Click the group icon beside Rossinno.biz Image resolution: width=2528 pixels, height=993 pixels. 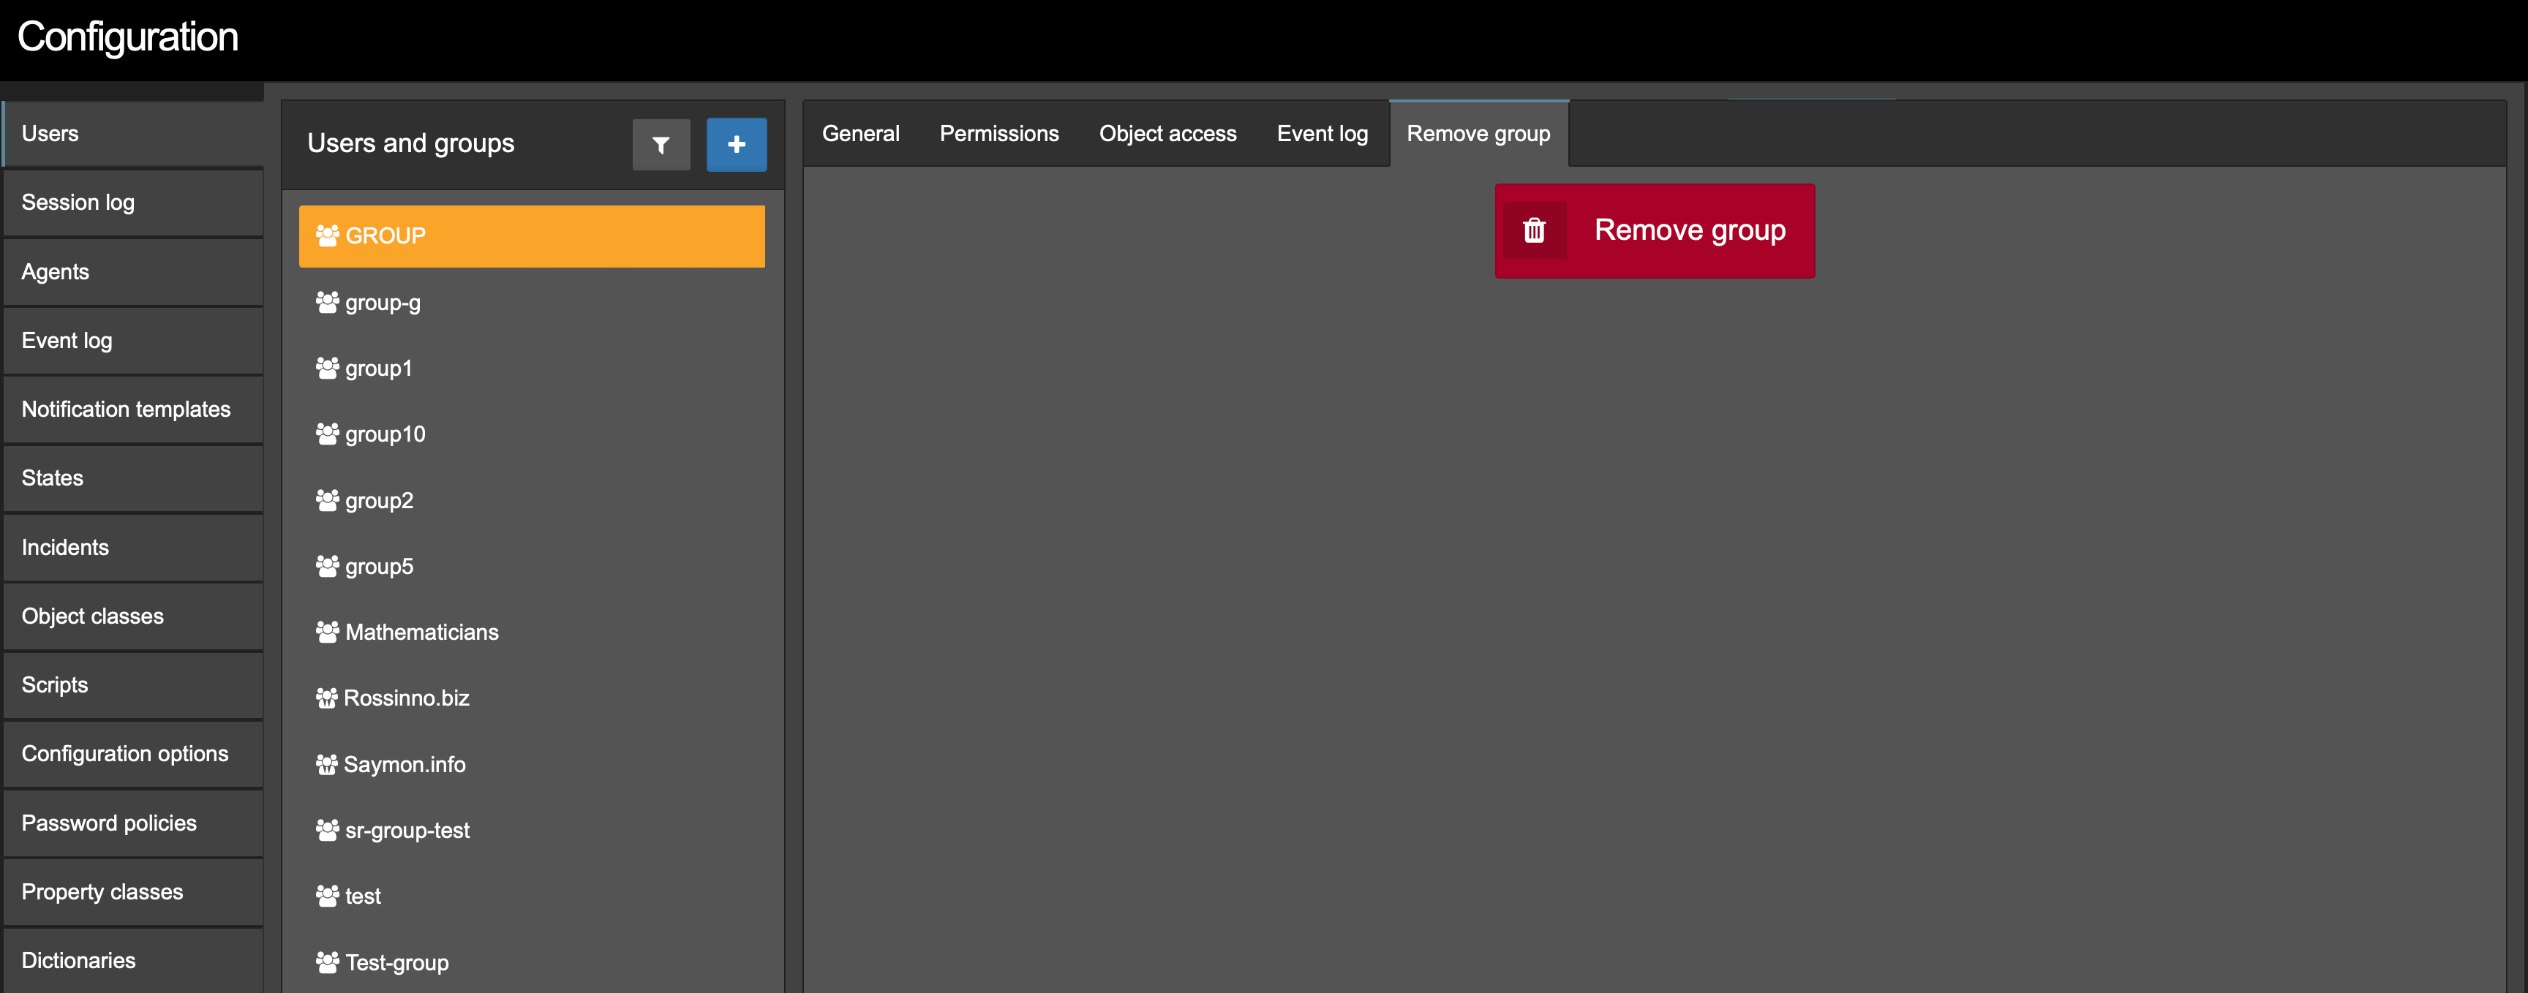(327, 698)
